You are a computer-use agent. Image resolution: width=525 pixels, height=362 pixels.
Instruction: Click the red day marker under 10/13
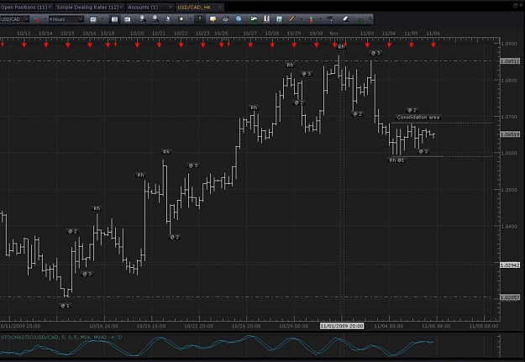point(24,45)
